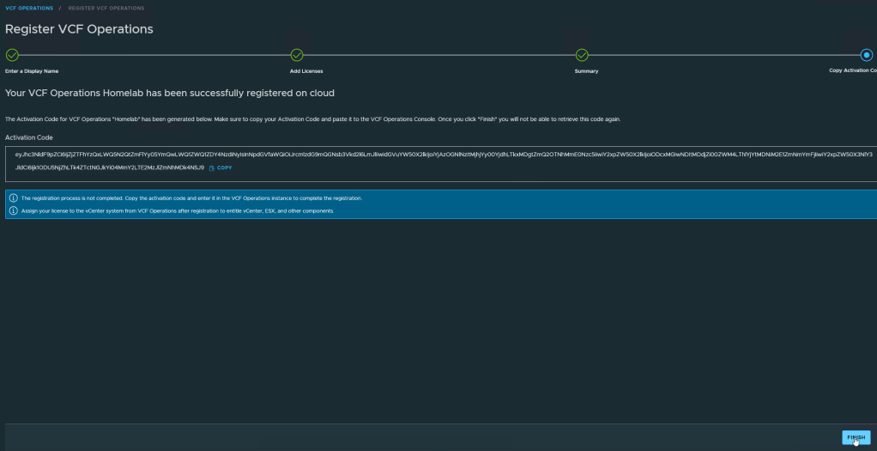Click the Register VCF Operations page heading
877x451 pixels.
(x=79, y=29)
